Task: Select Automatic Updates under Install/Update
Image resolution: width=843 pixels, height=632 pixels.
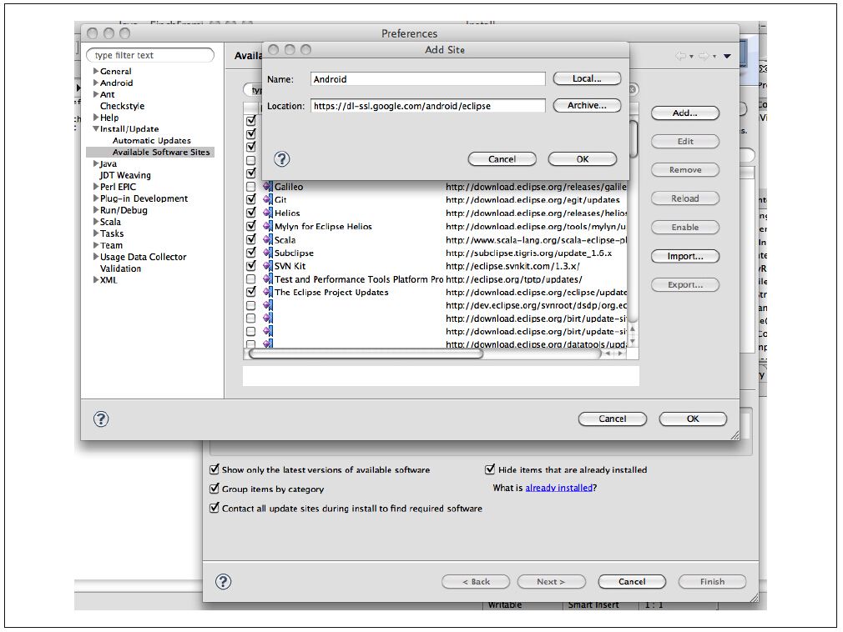Action: coord(152,141)
